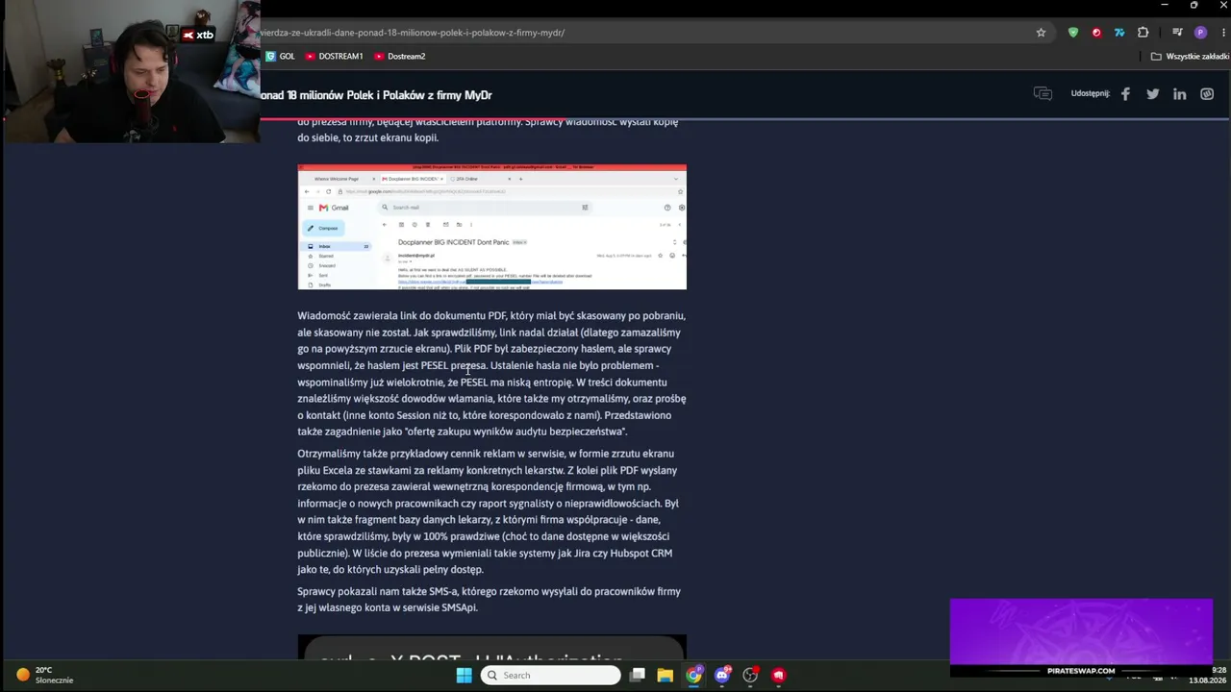Share the article on LinkedIn
The width and height of the screenshot is (1231, 692).
[1179, 94]
